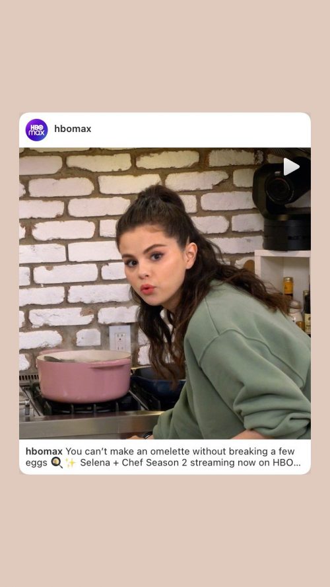Open the HBO Max purple profile avatar
This screenshot has width=330, height=587.
click(36, 130)
